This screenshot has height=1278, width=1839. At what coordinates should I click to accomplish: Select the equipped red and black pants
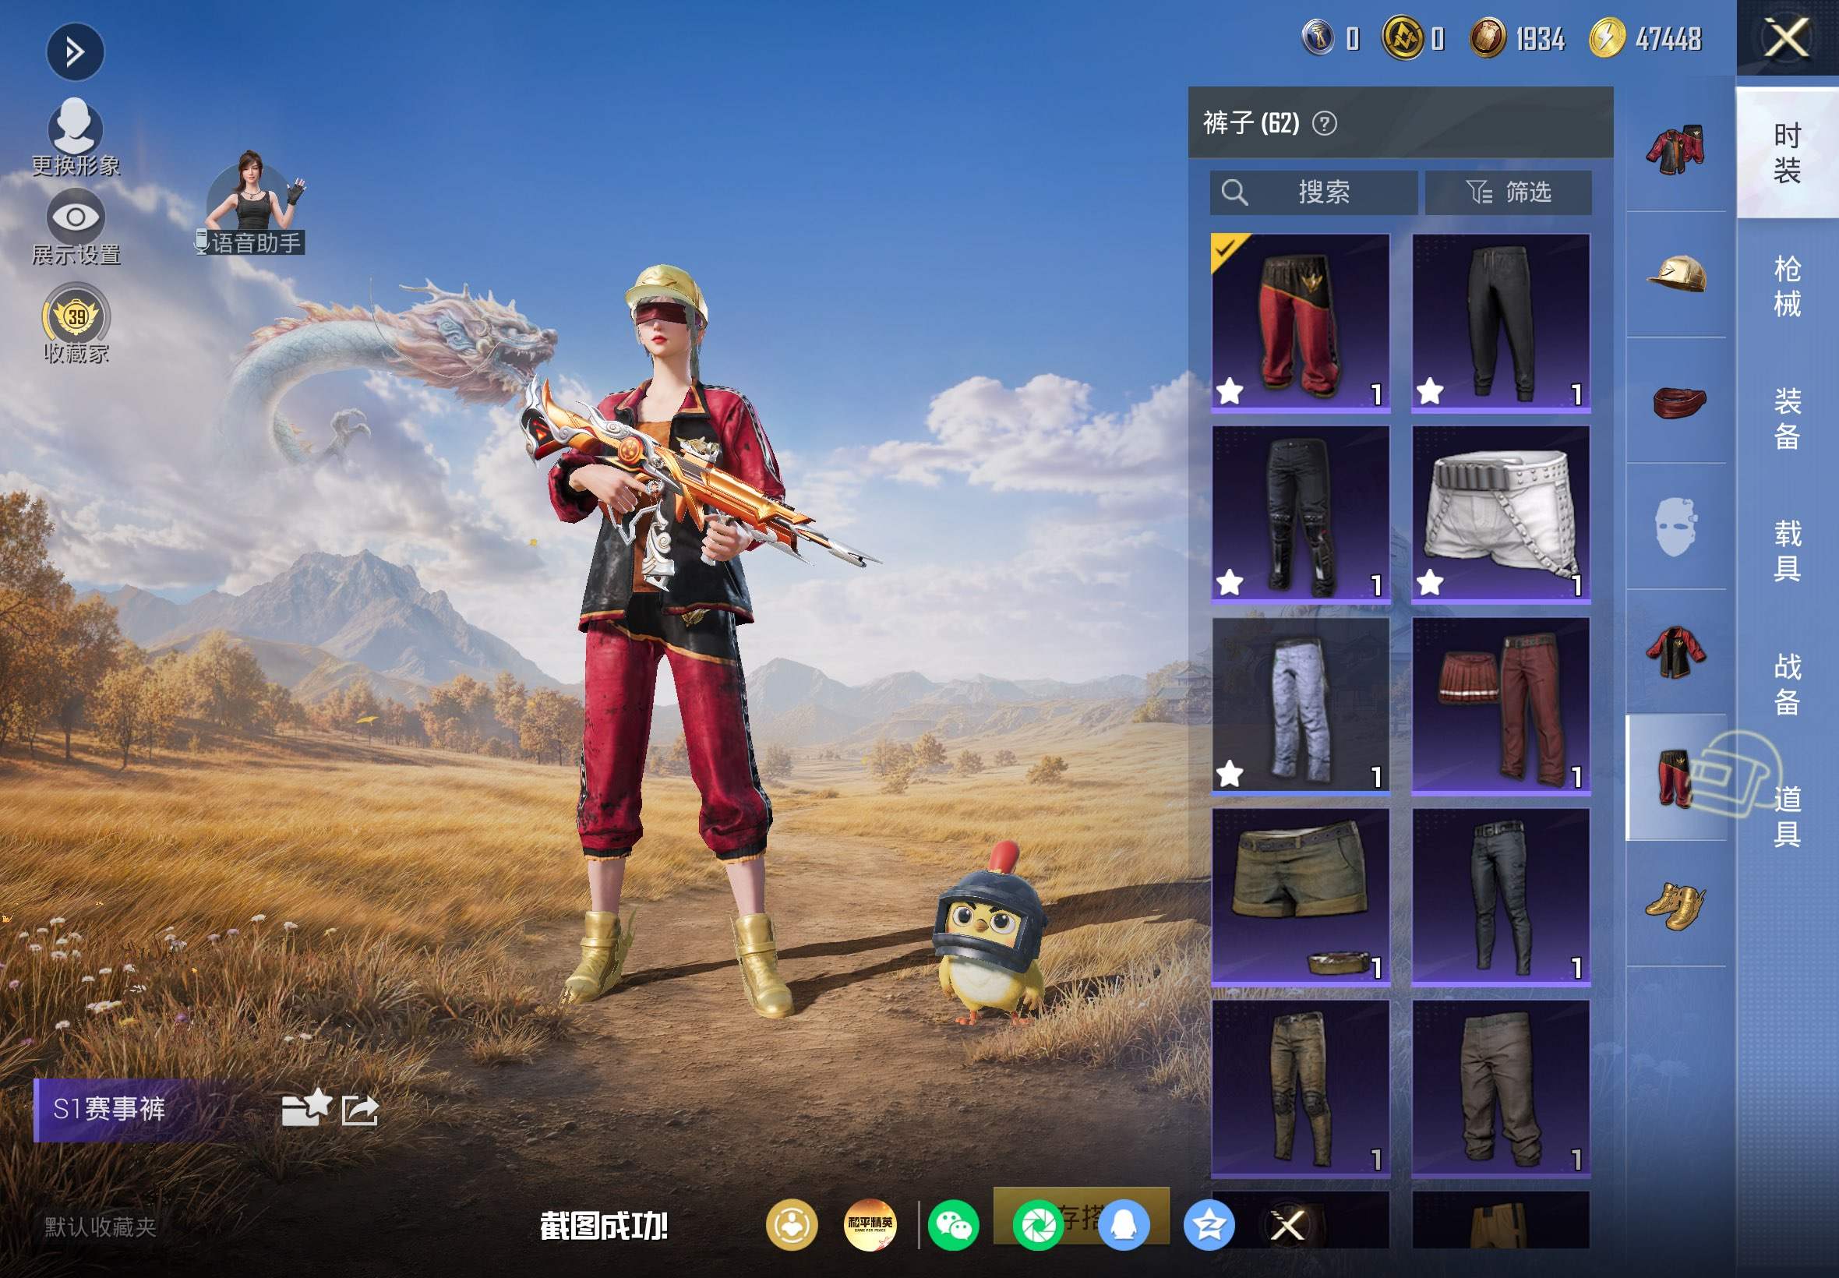tap(1301, 323)
